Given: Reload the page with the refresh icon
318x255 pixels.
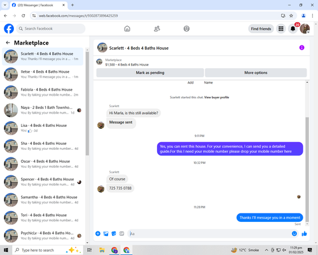Looking at the screenshot, I should pyautogui.click(x=24, y=16).
